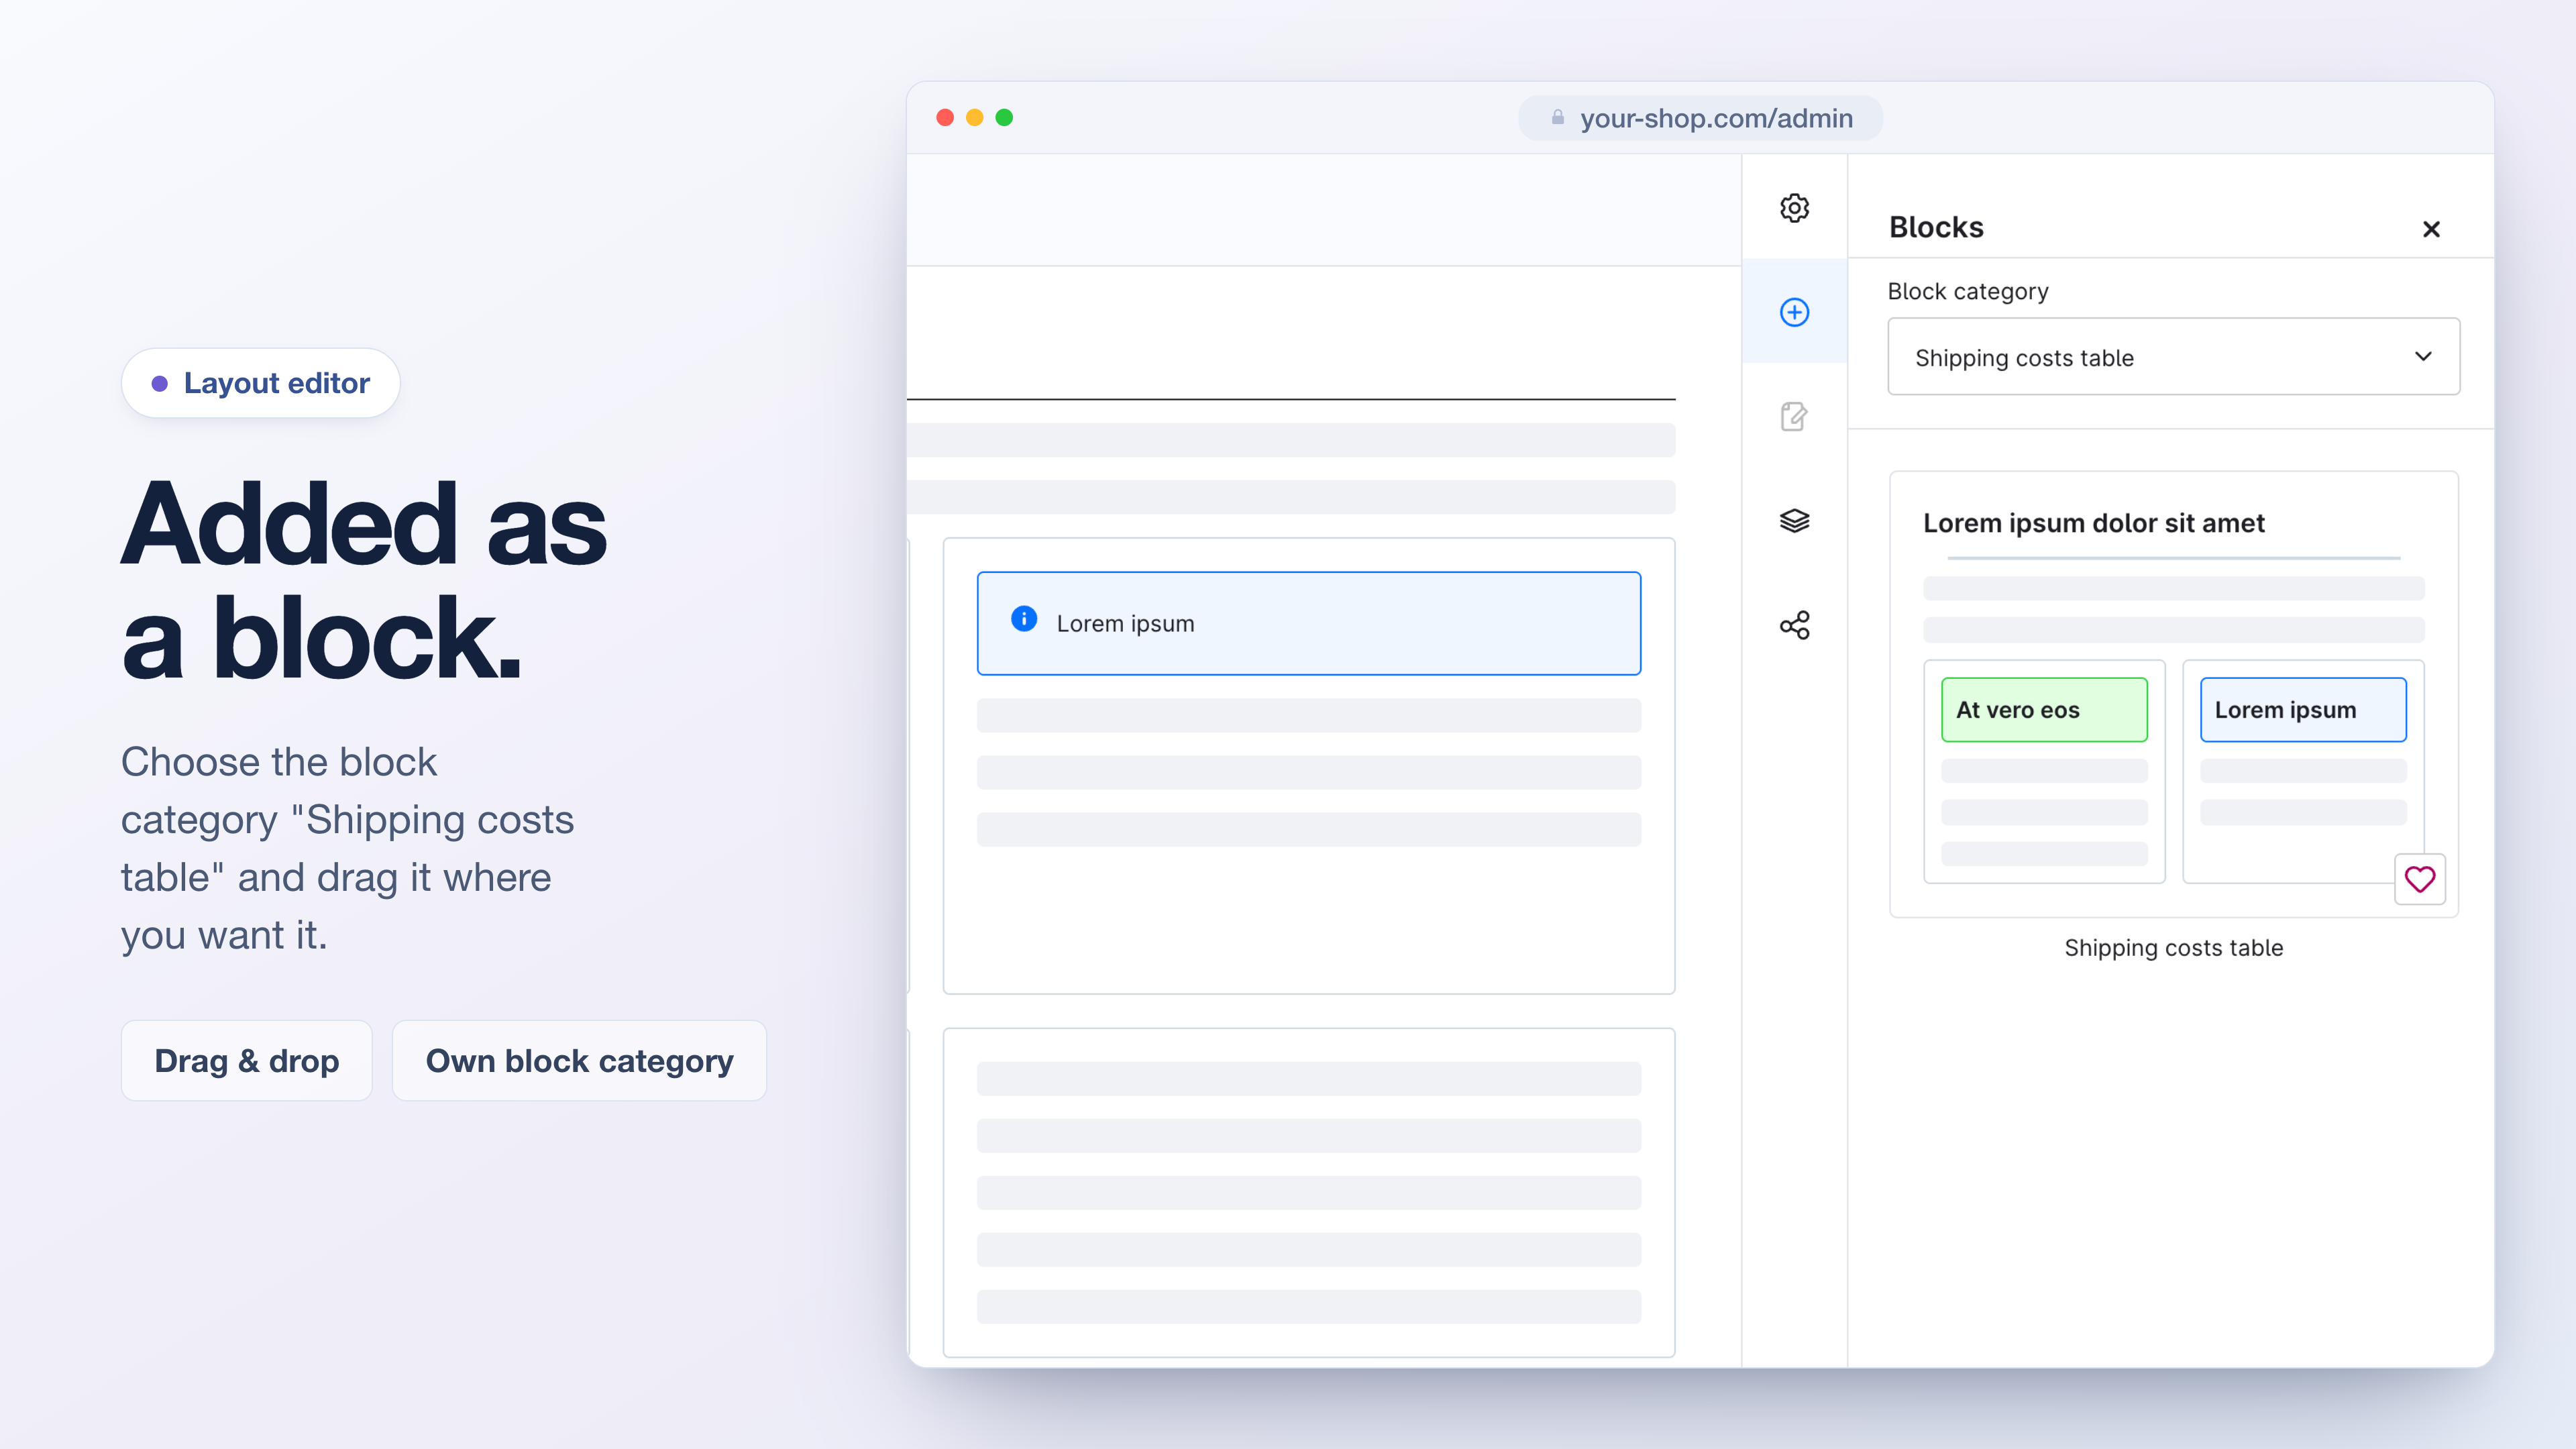Open the settings gear in sidebar
The height and width of the screenshot is (1449, 2576).
(1794, 208)
